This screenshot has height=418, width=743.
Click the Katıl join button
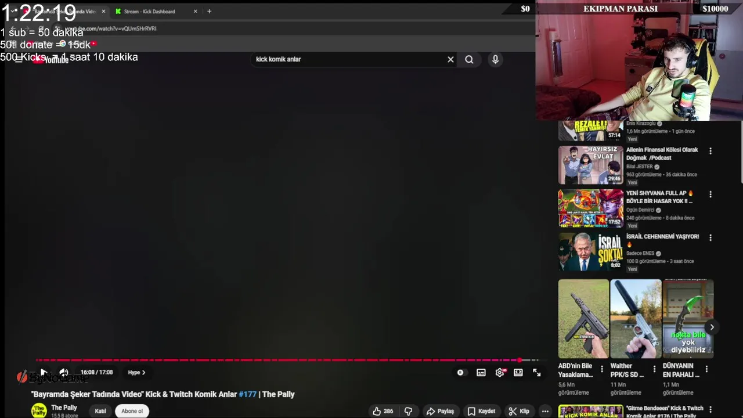[x=100, y=411]
